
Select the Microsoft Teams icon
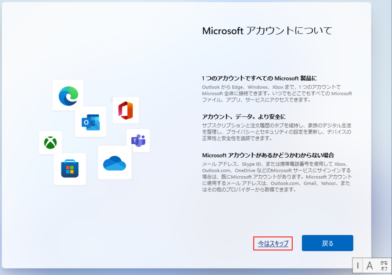click(x=139, y=140)
